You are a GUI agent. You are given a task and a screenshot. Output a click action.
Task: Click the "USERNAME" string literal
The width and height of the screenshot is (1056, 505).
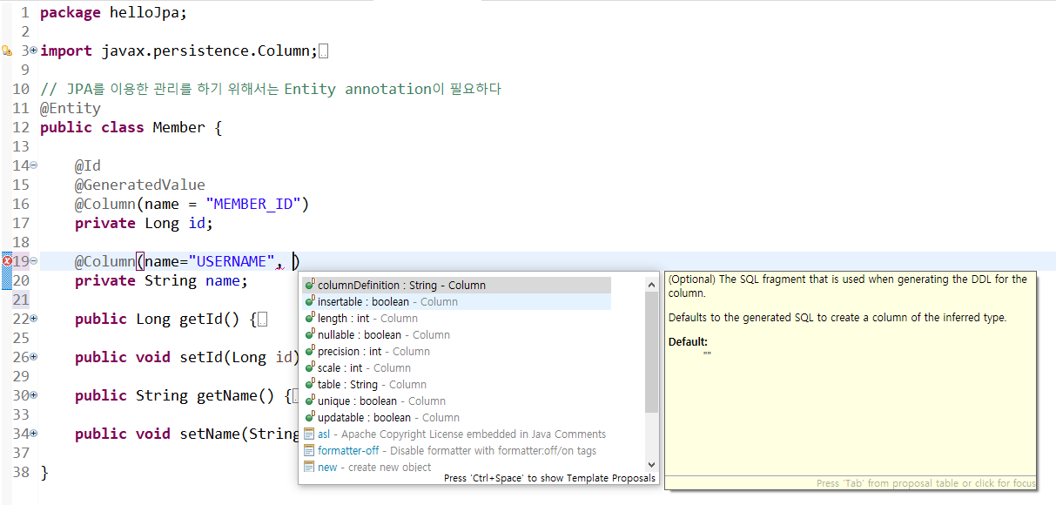click(232, 261)
